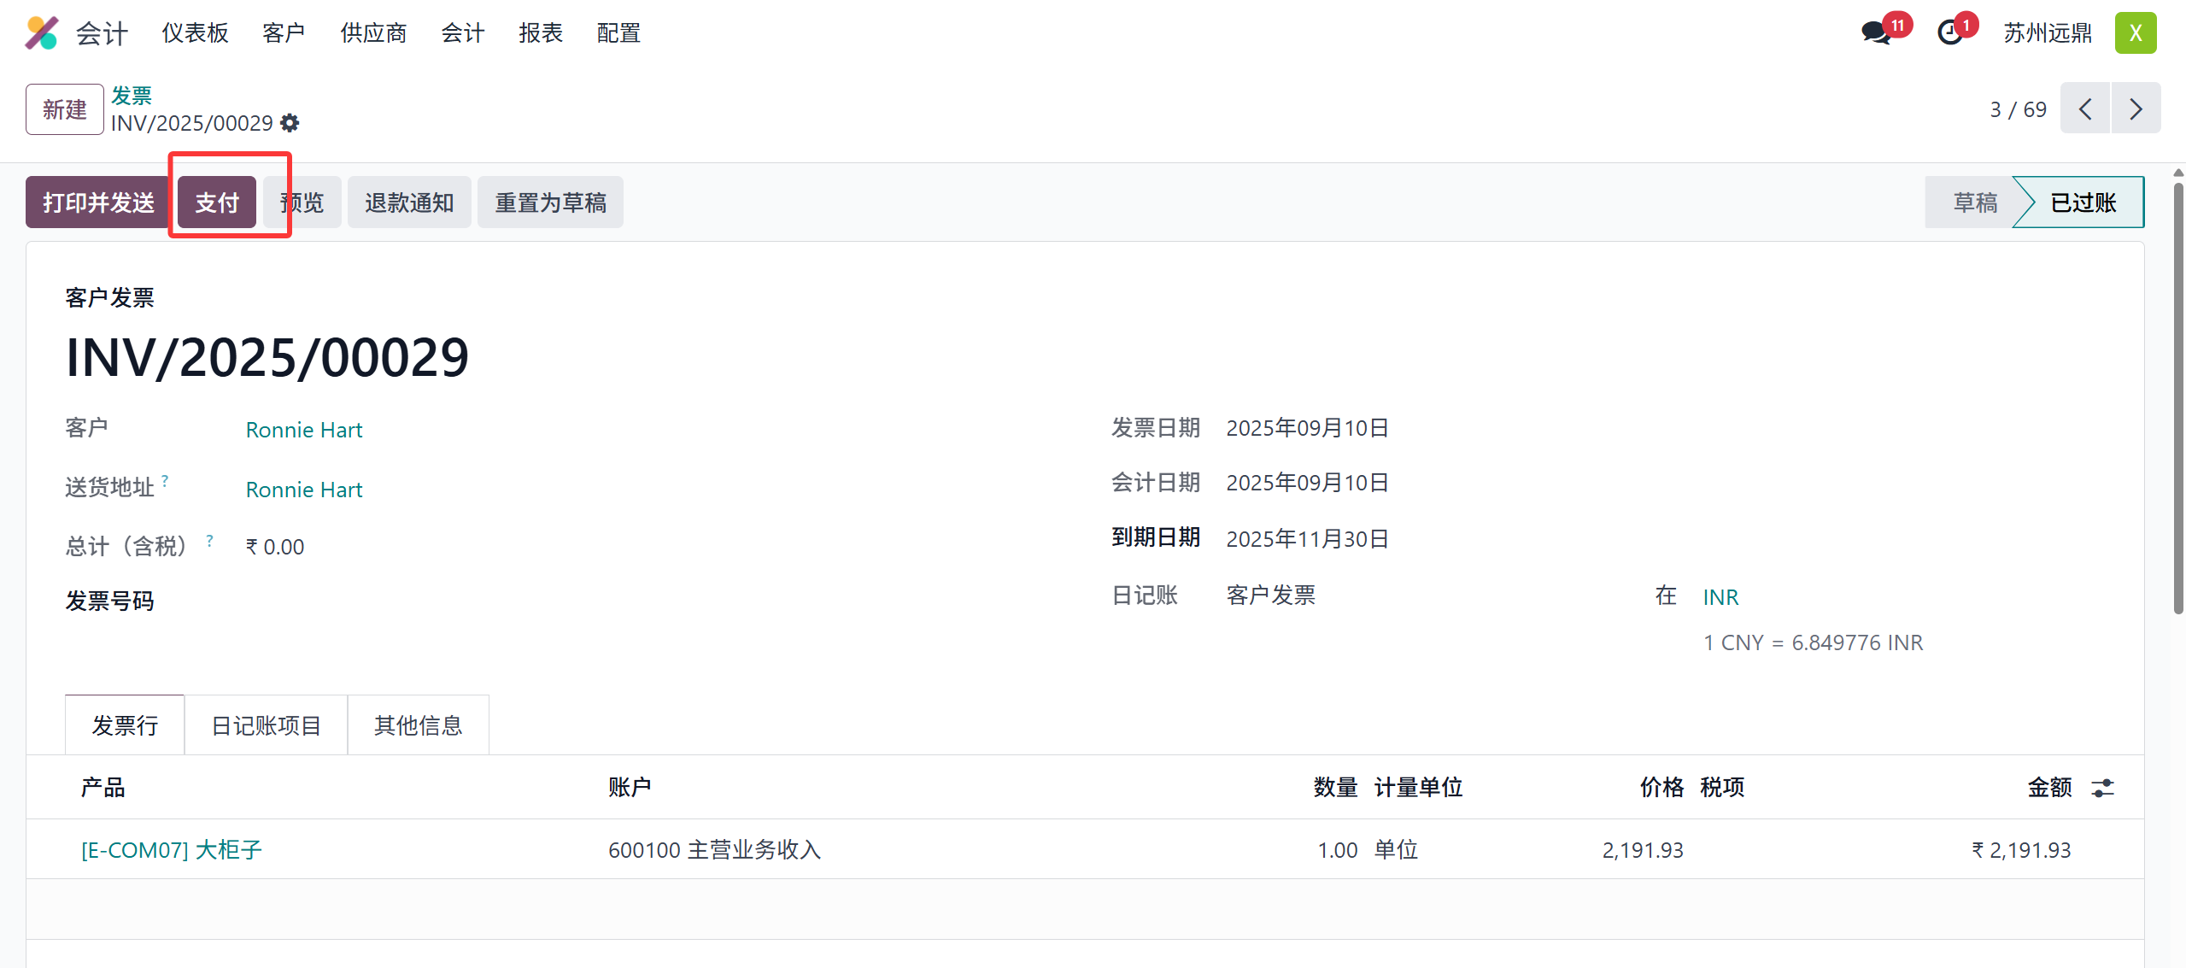Switch to the 其他信息 tab
Viewport: 2186px width, 968px height.
point(418,725)
